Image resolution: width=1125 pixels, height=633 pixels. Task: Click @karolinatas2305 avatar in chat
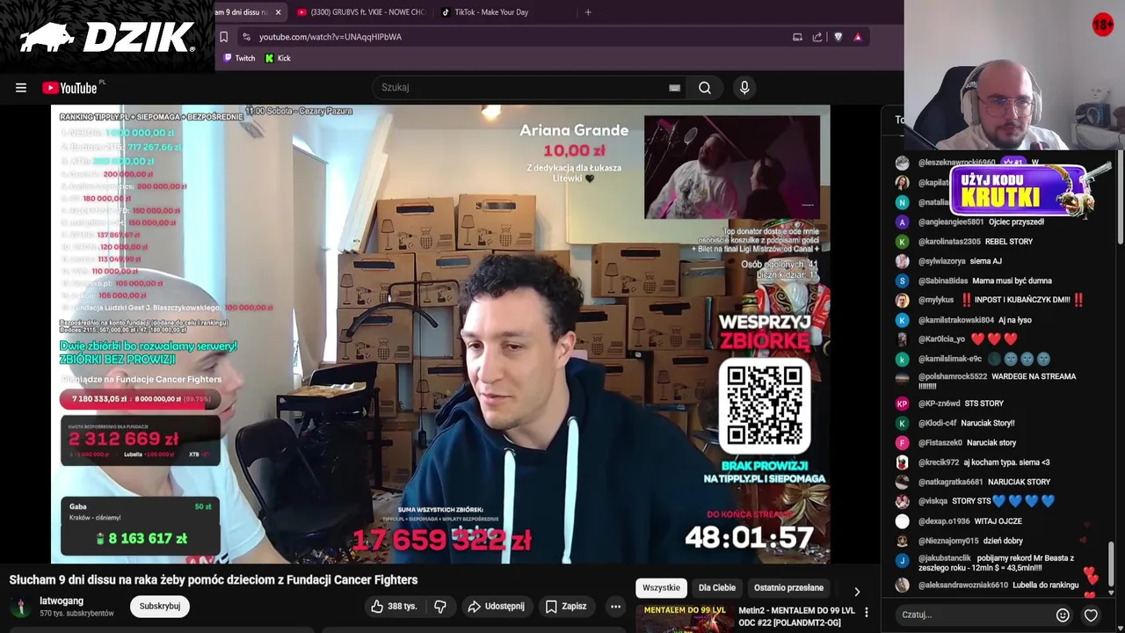point(902,242)
